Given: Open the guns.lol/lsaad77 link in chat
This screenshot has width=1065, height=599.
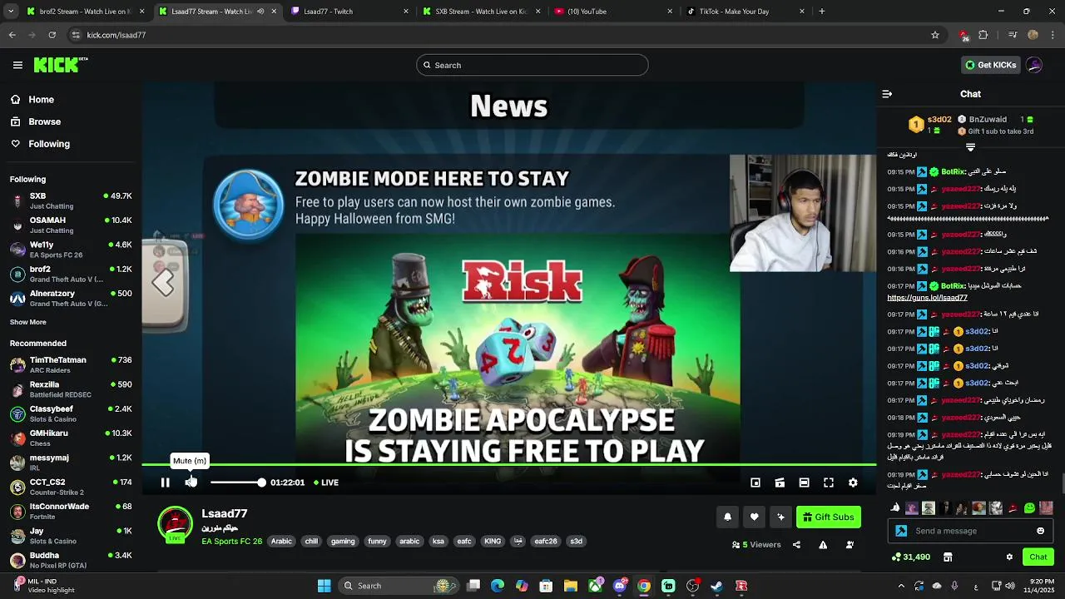Looking at the screenshot, I should point(927,298).
